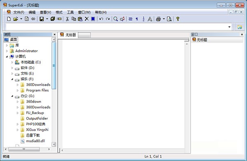Expand the FU_Backup folder node
247x161 pixels.
pyautogui.click(x=17, y=113)
